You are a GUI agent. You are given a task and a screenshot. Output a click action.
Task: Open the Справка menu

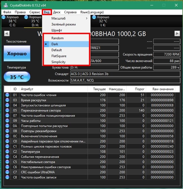[70, 12]
